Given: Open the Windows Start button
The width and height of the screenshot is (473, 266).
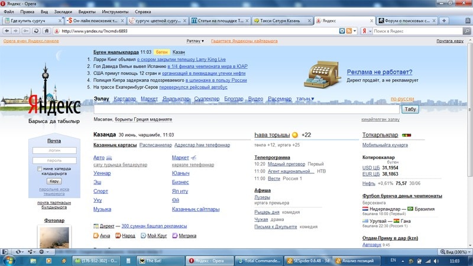Looking at the screenshot, I should pos(9,261).
